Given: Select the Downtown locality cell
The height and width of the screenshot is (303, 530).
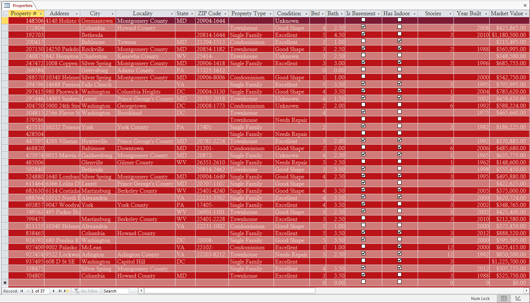Looking at the screenshot, I should coord(146,148).
